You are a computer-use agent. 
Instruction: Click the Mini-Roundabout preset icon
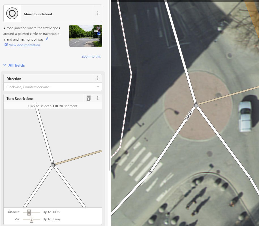pos(12,13)
